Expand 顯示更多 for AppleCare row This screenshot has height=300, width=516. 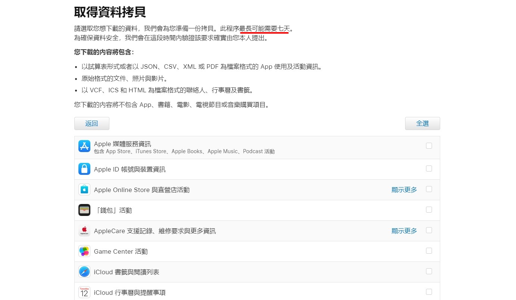click(x=404, y=231)
